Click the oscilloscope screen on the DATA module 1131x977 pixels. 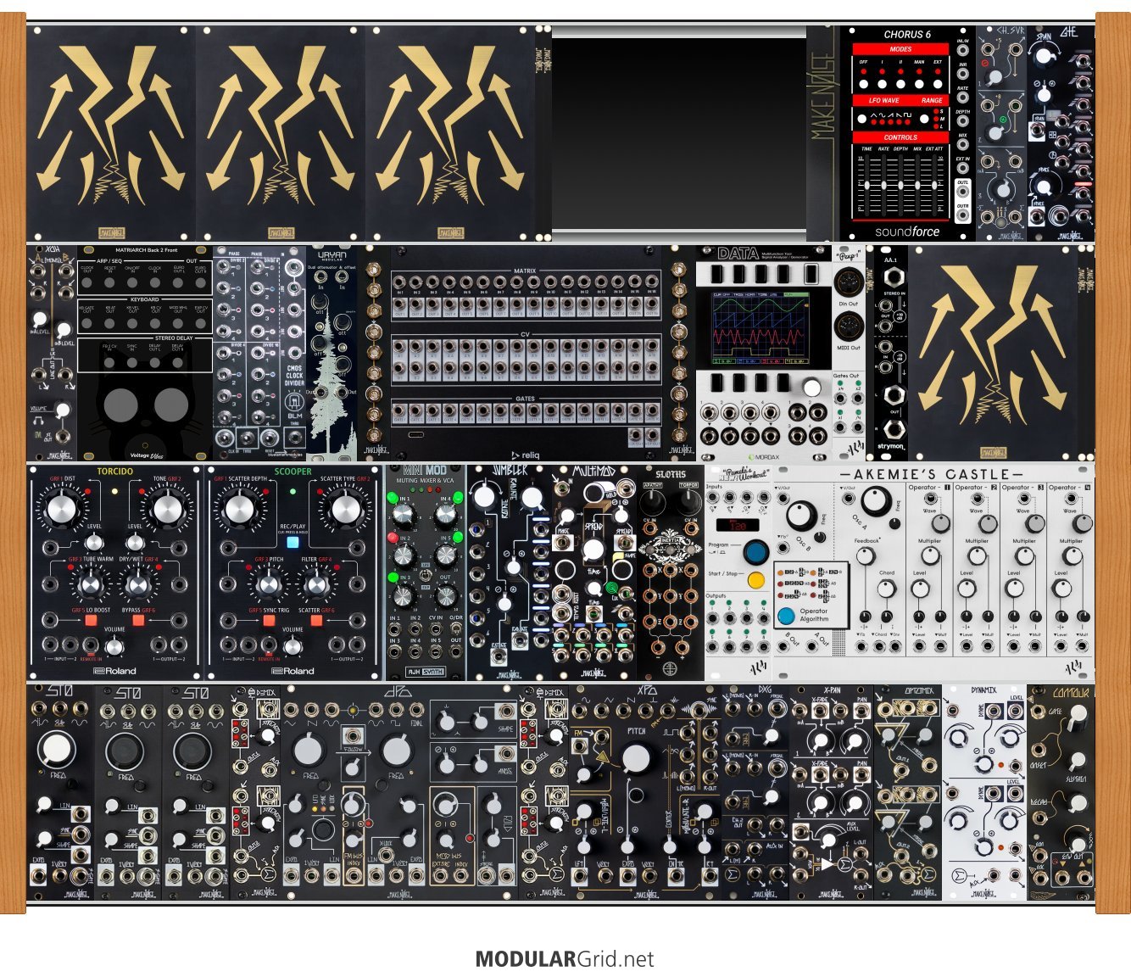click(x=762, y=328)
